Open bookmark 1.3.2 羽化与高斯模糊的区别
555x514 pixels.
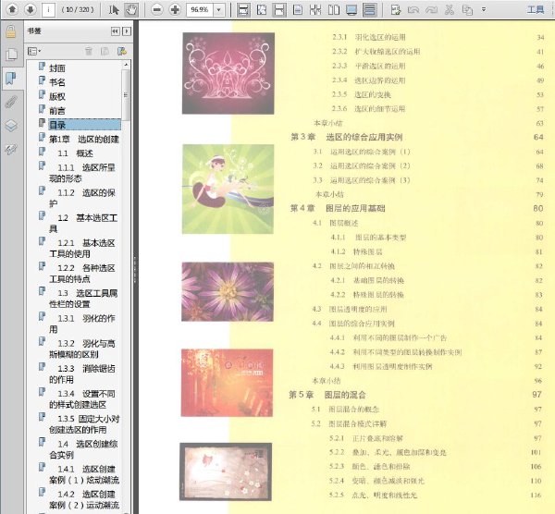82,349
